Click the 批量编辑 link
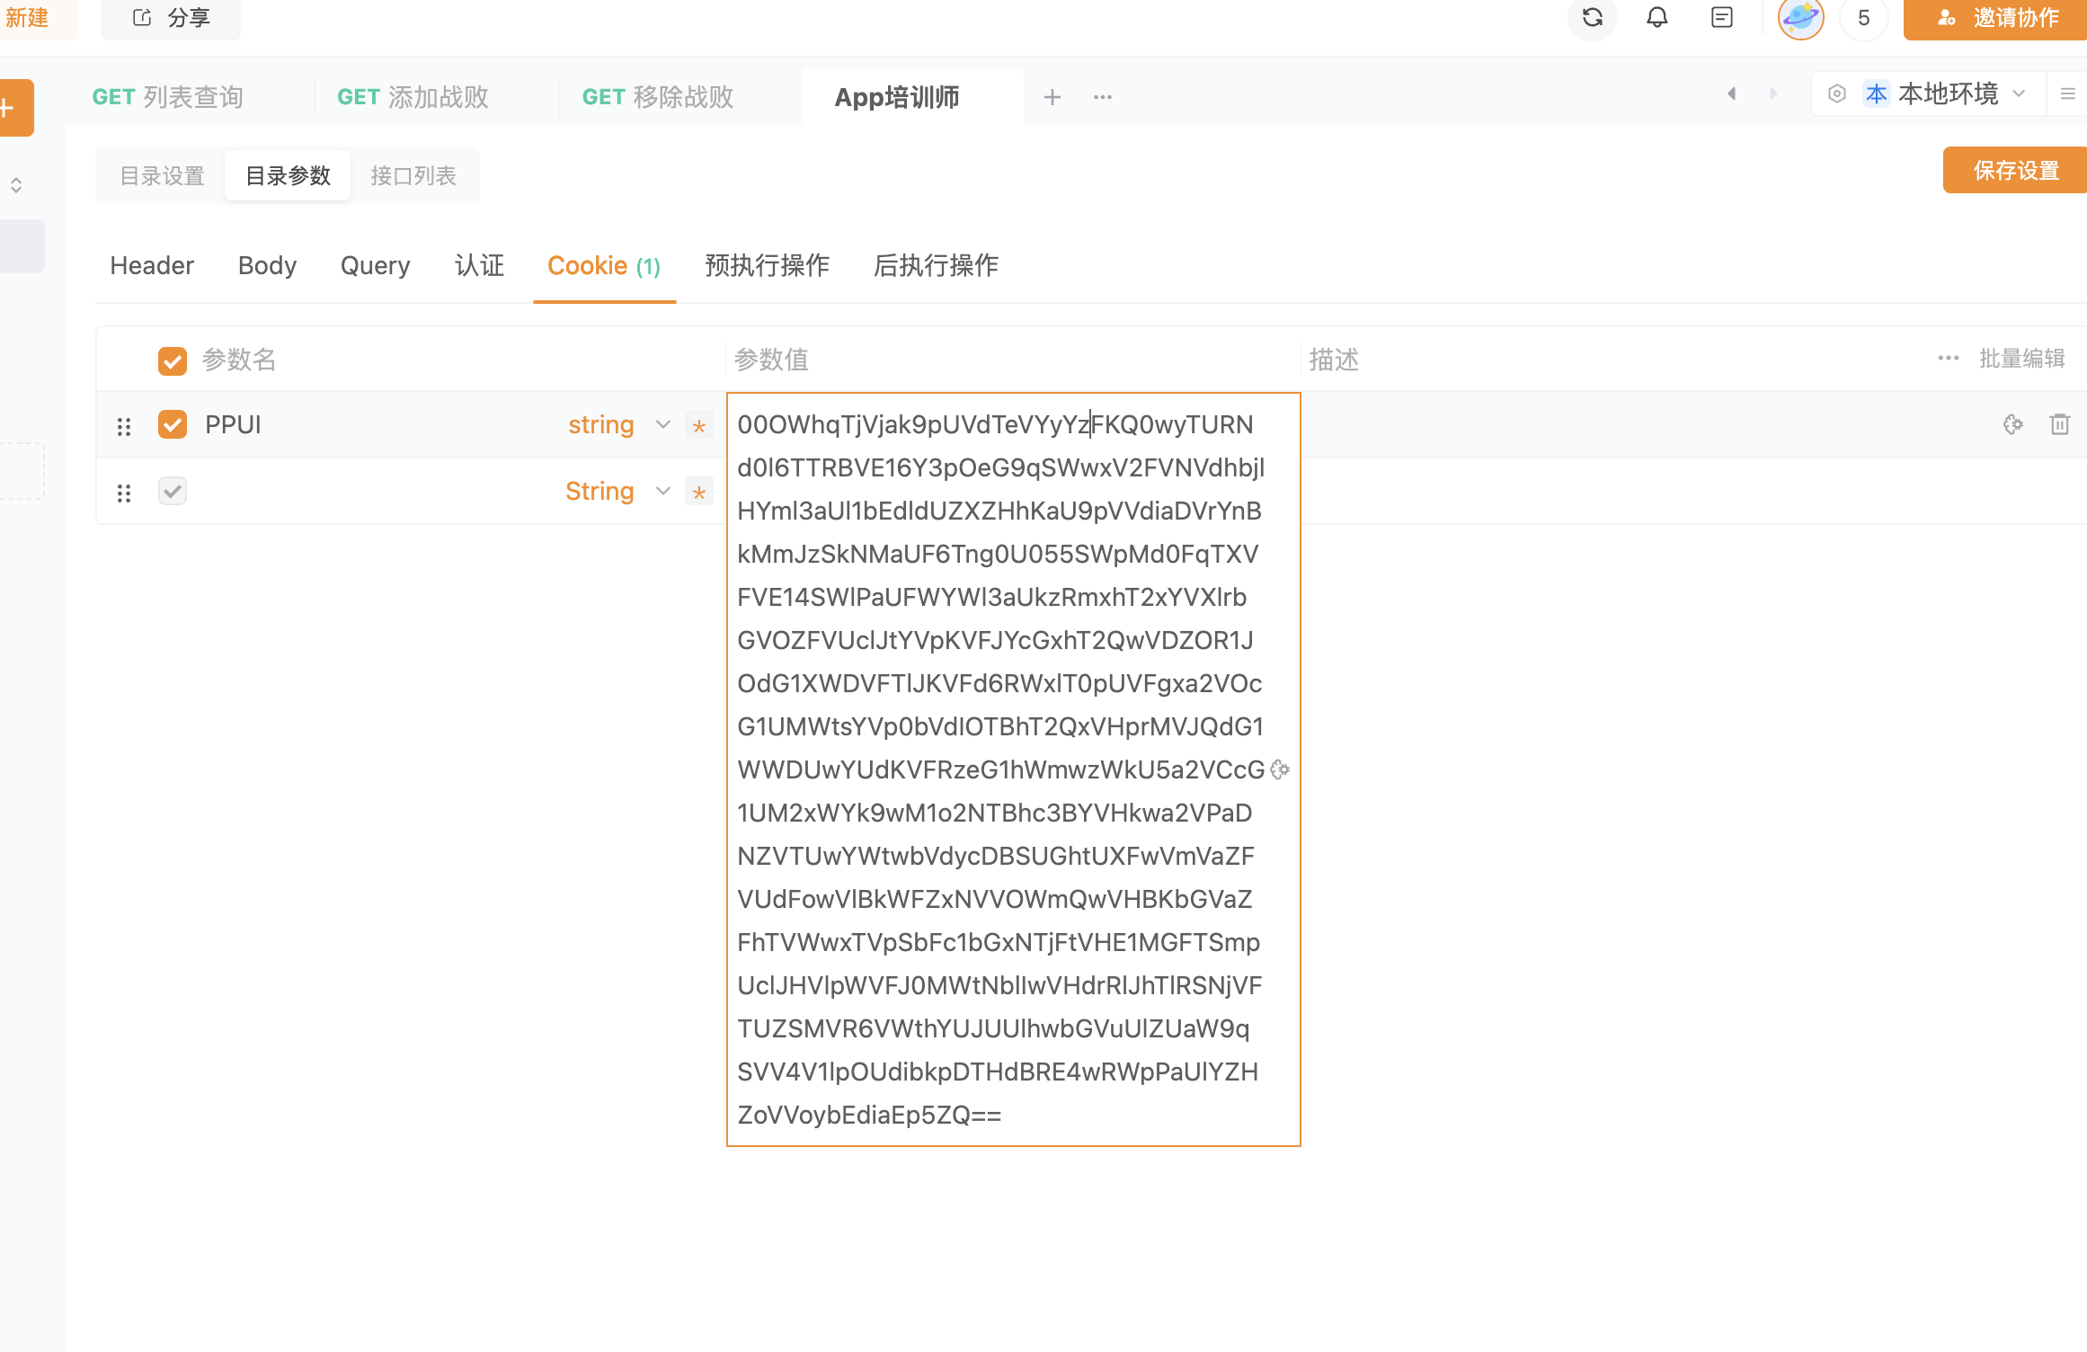The height and width of the screenshot is (1352, 2087). pos(2021,359)
